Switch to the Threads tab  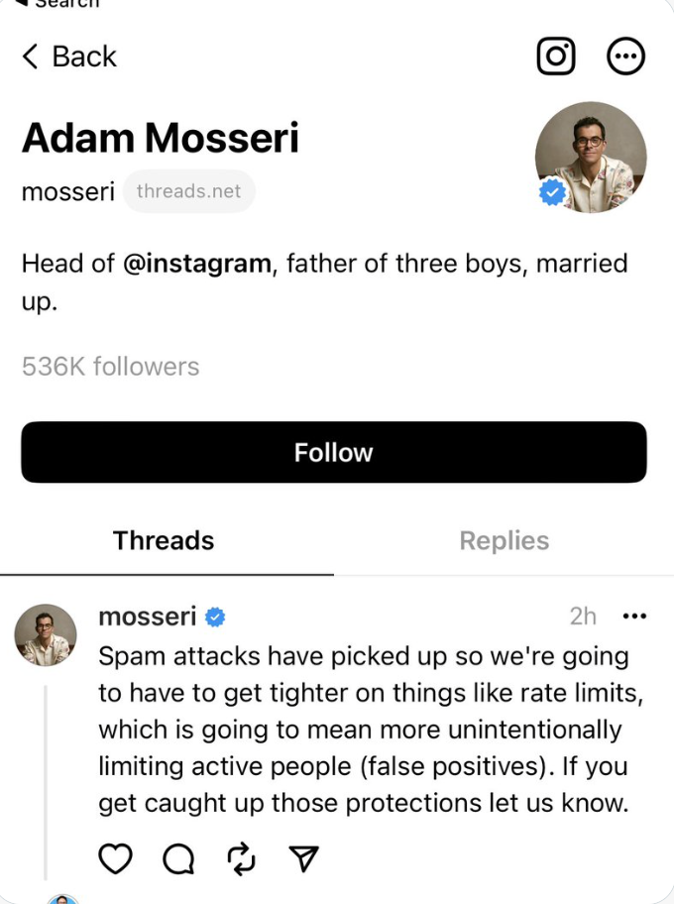164,540
